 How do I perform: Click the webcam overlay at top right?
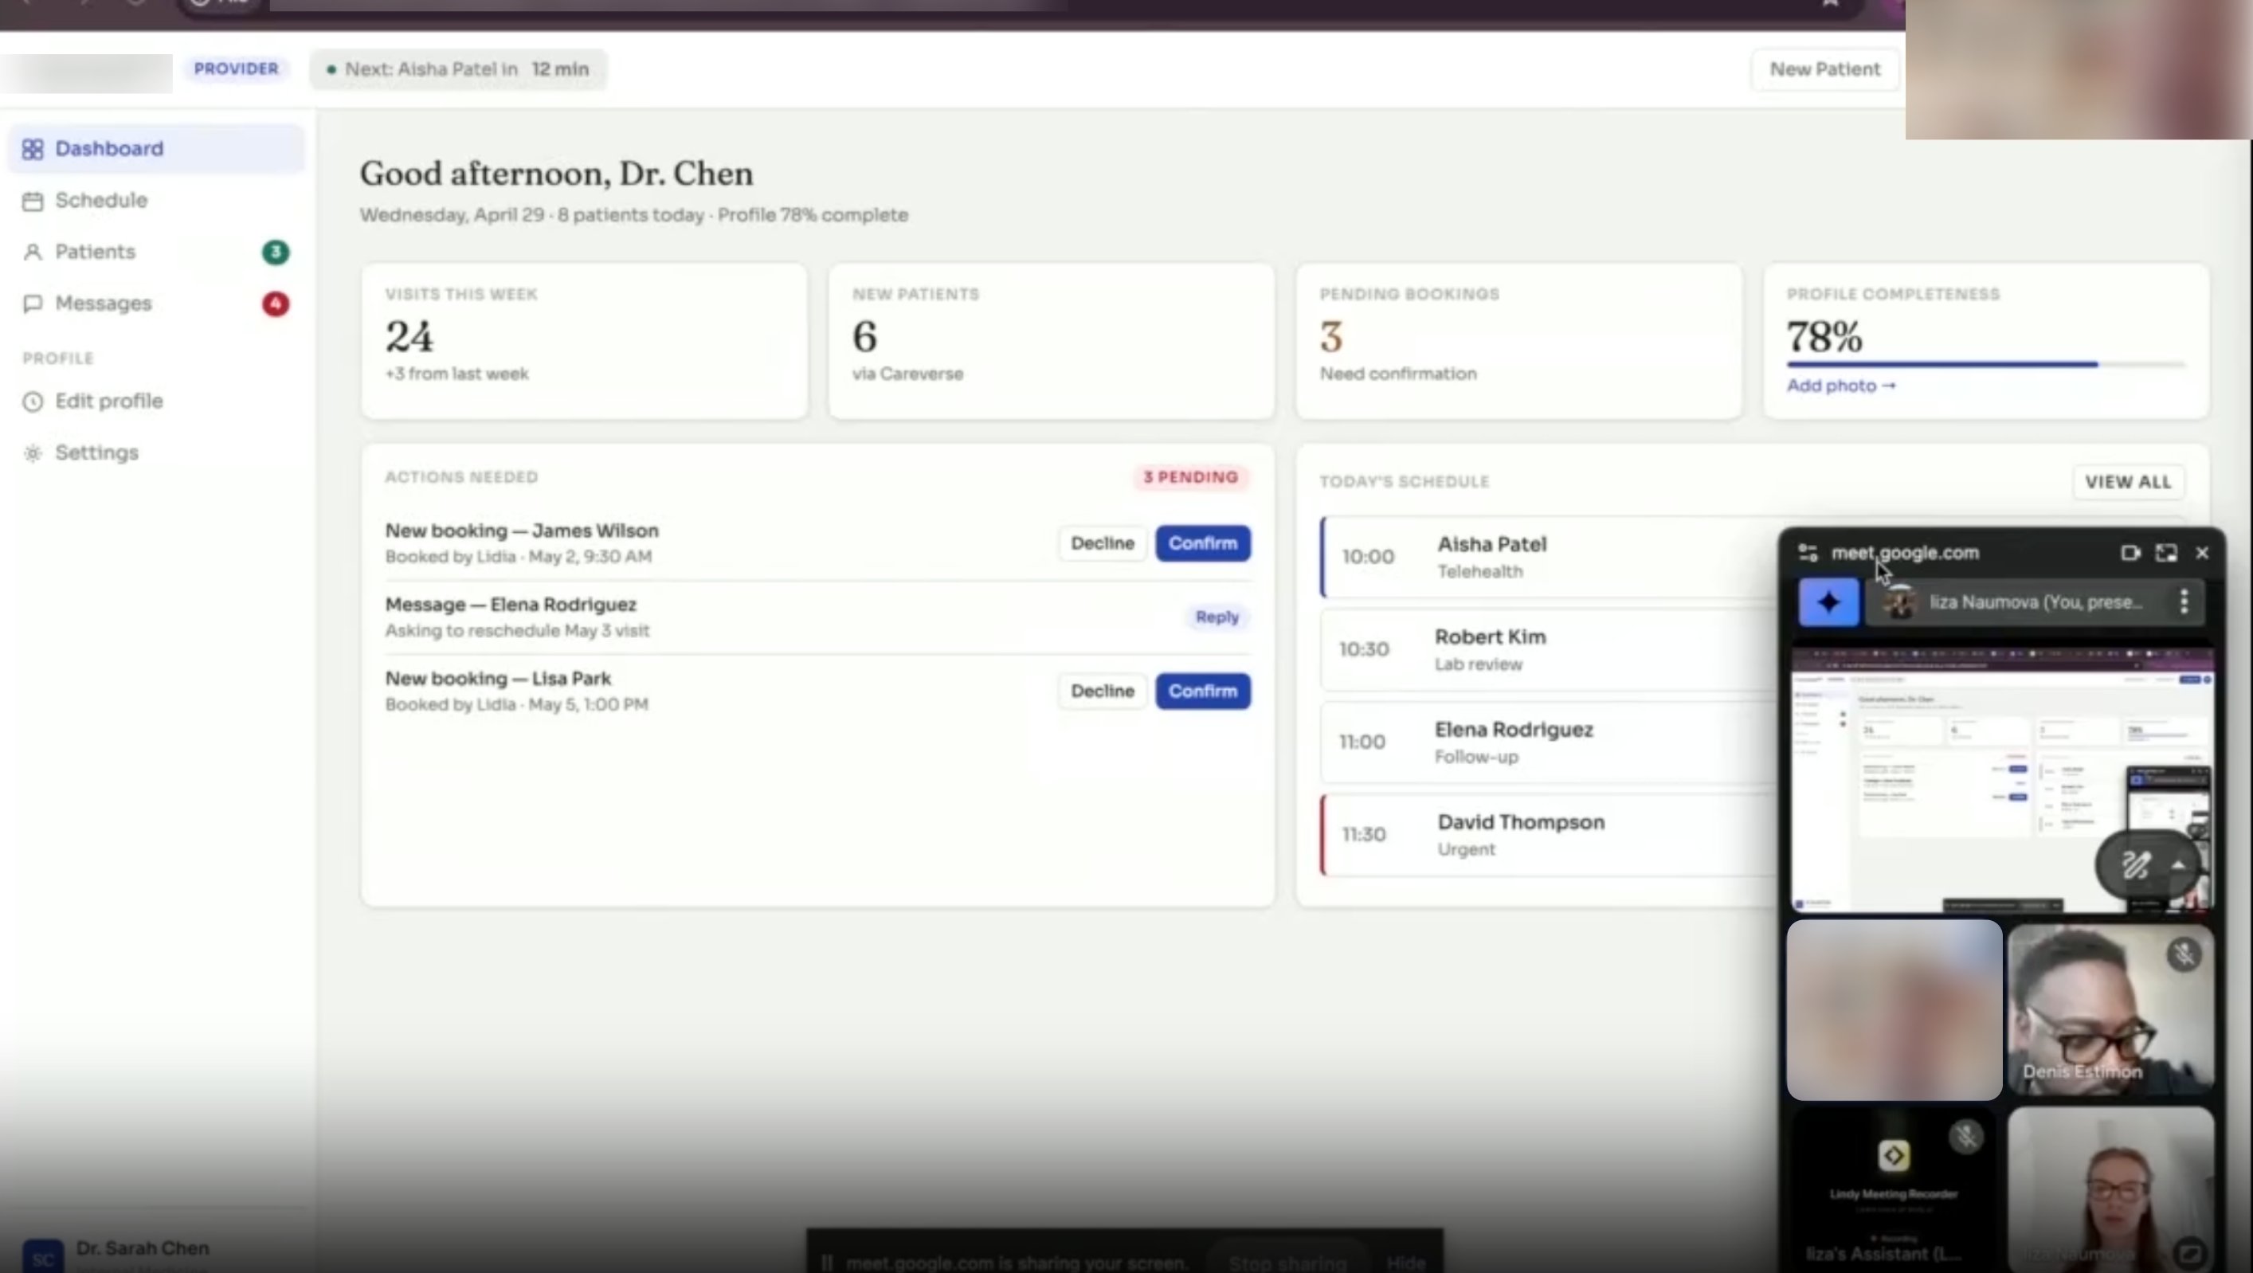pyautogui.click(x=2078, y=70)
